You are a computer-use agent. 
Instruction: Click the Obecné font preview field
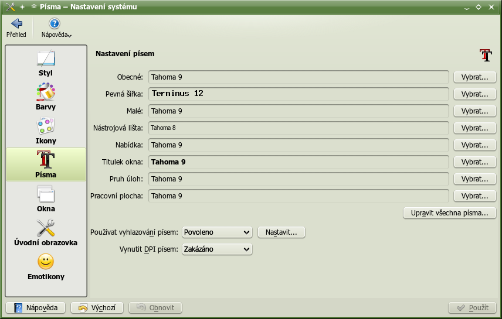pos(299,77)
